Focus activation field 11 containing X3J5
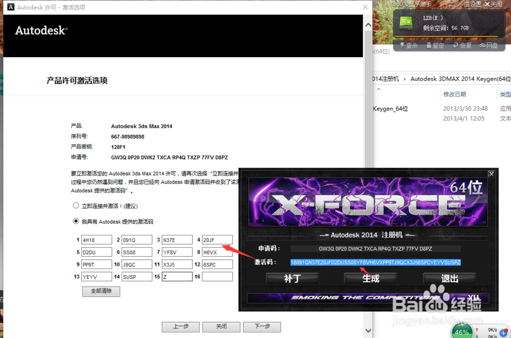This screenshot has height=338, width=511. click(177, 264)
